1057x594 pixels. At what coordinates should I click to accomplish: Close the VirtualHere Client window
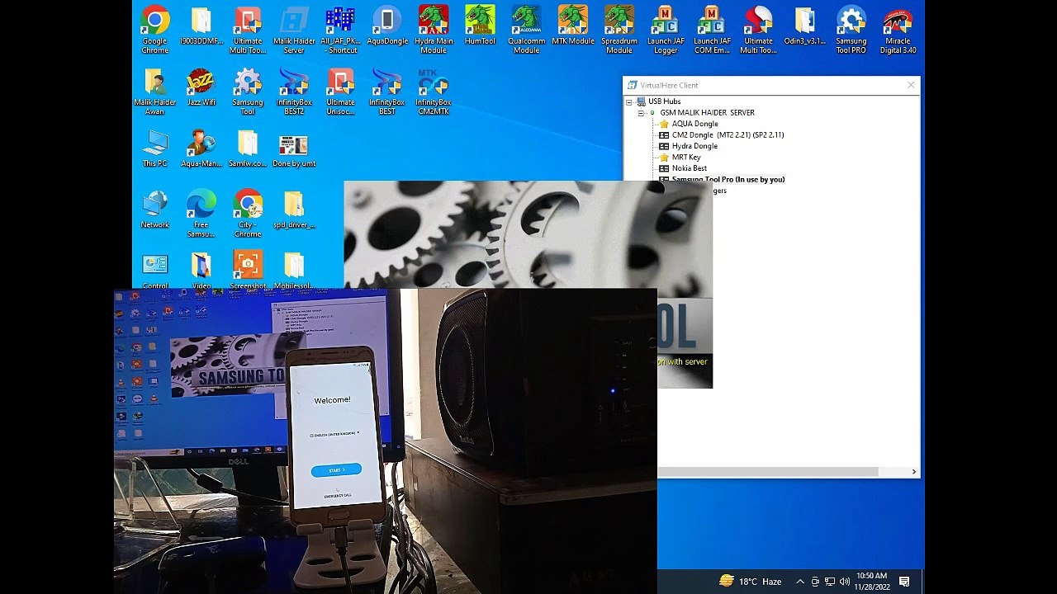pos(911,85)
